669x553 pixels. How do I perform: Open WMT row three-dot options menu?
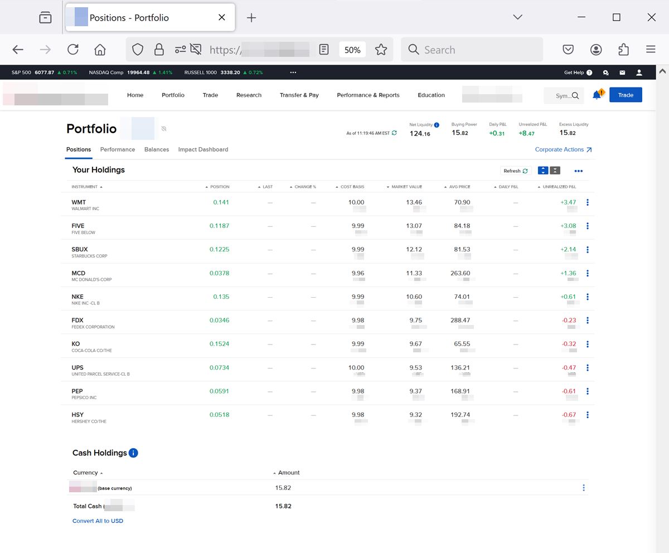(588, 202)
